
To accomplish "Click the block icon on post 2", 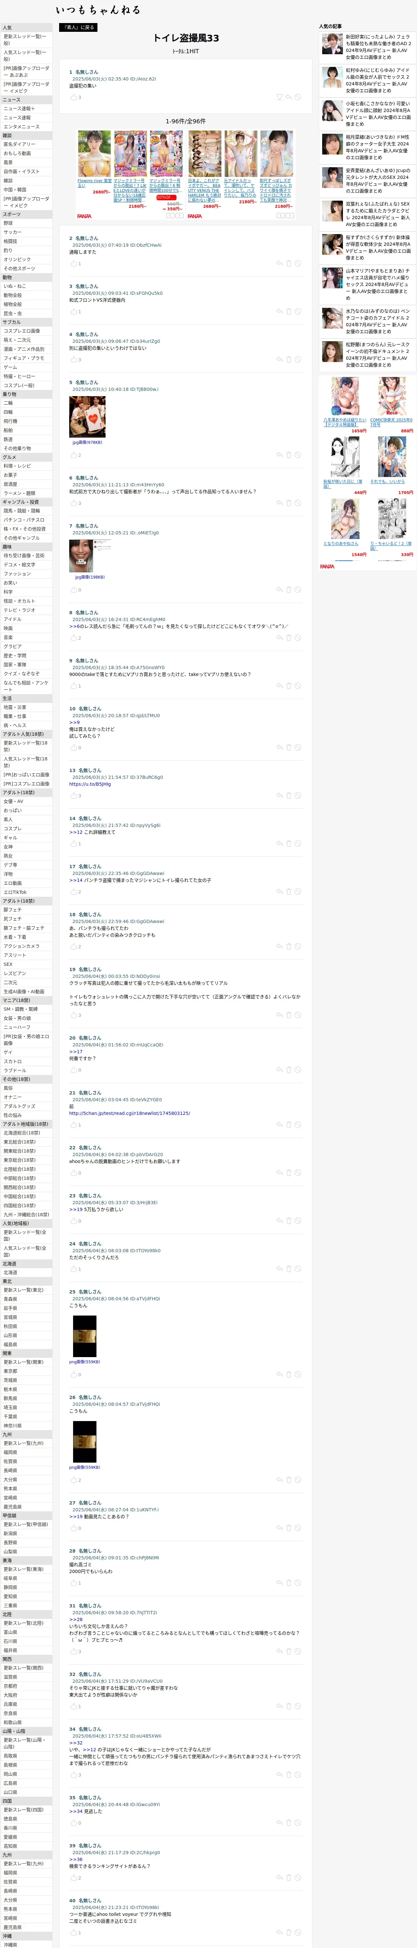I will [x=297, y=263].
